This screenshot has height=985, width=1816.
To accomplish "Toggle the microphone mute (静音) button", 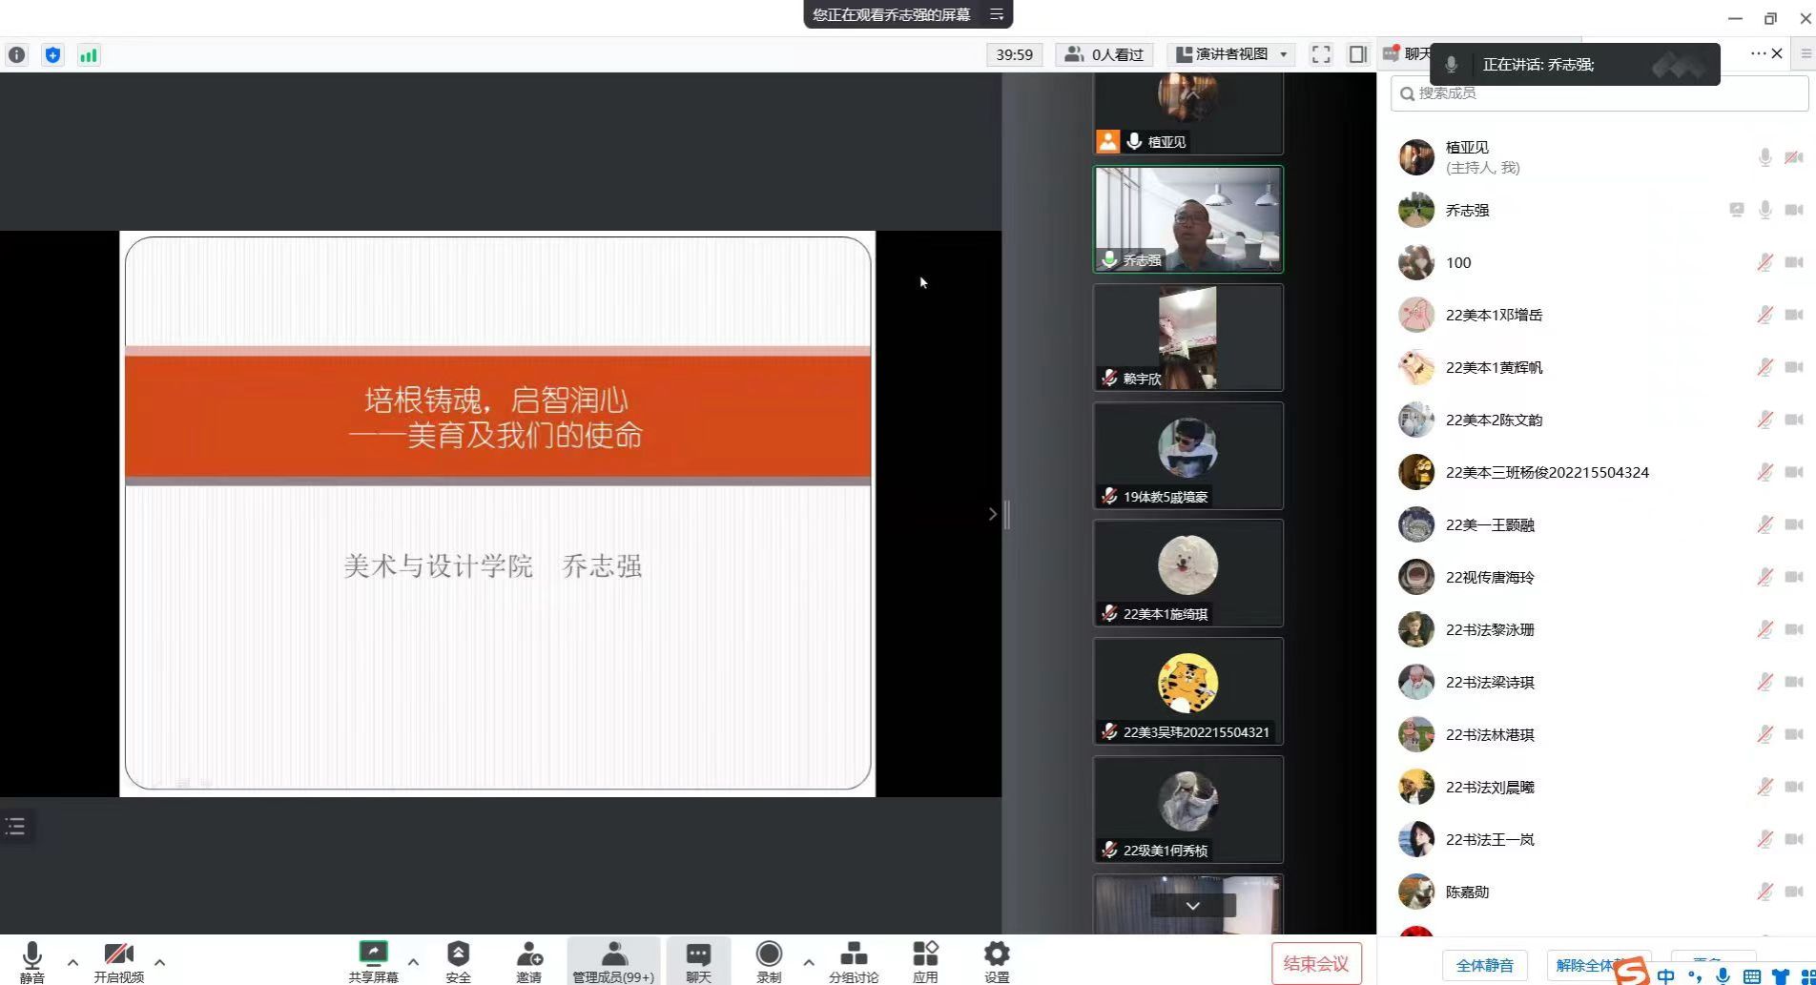I will click(31, 956).
